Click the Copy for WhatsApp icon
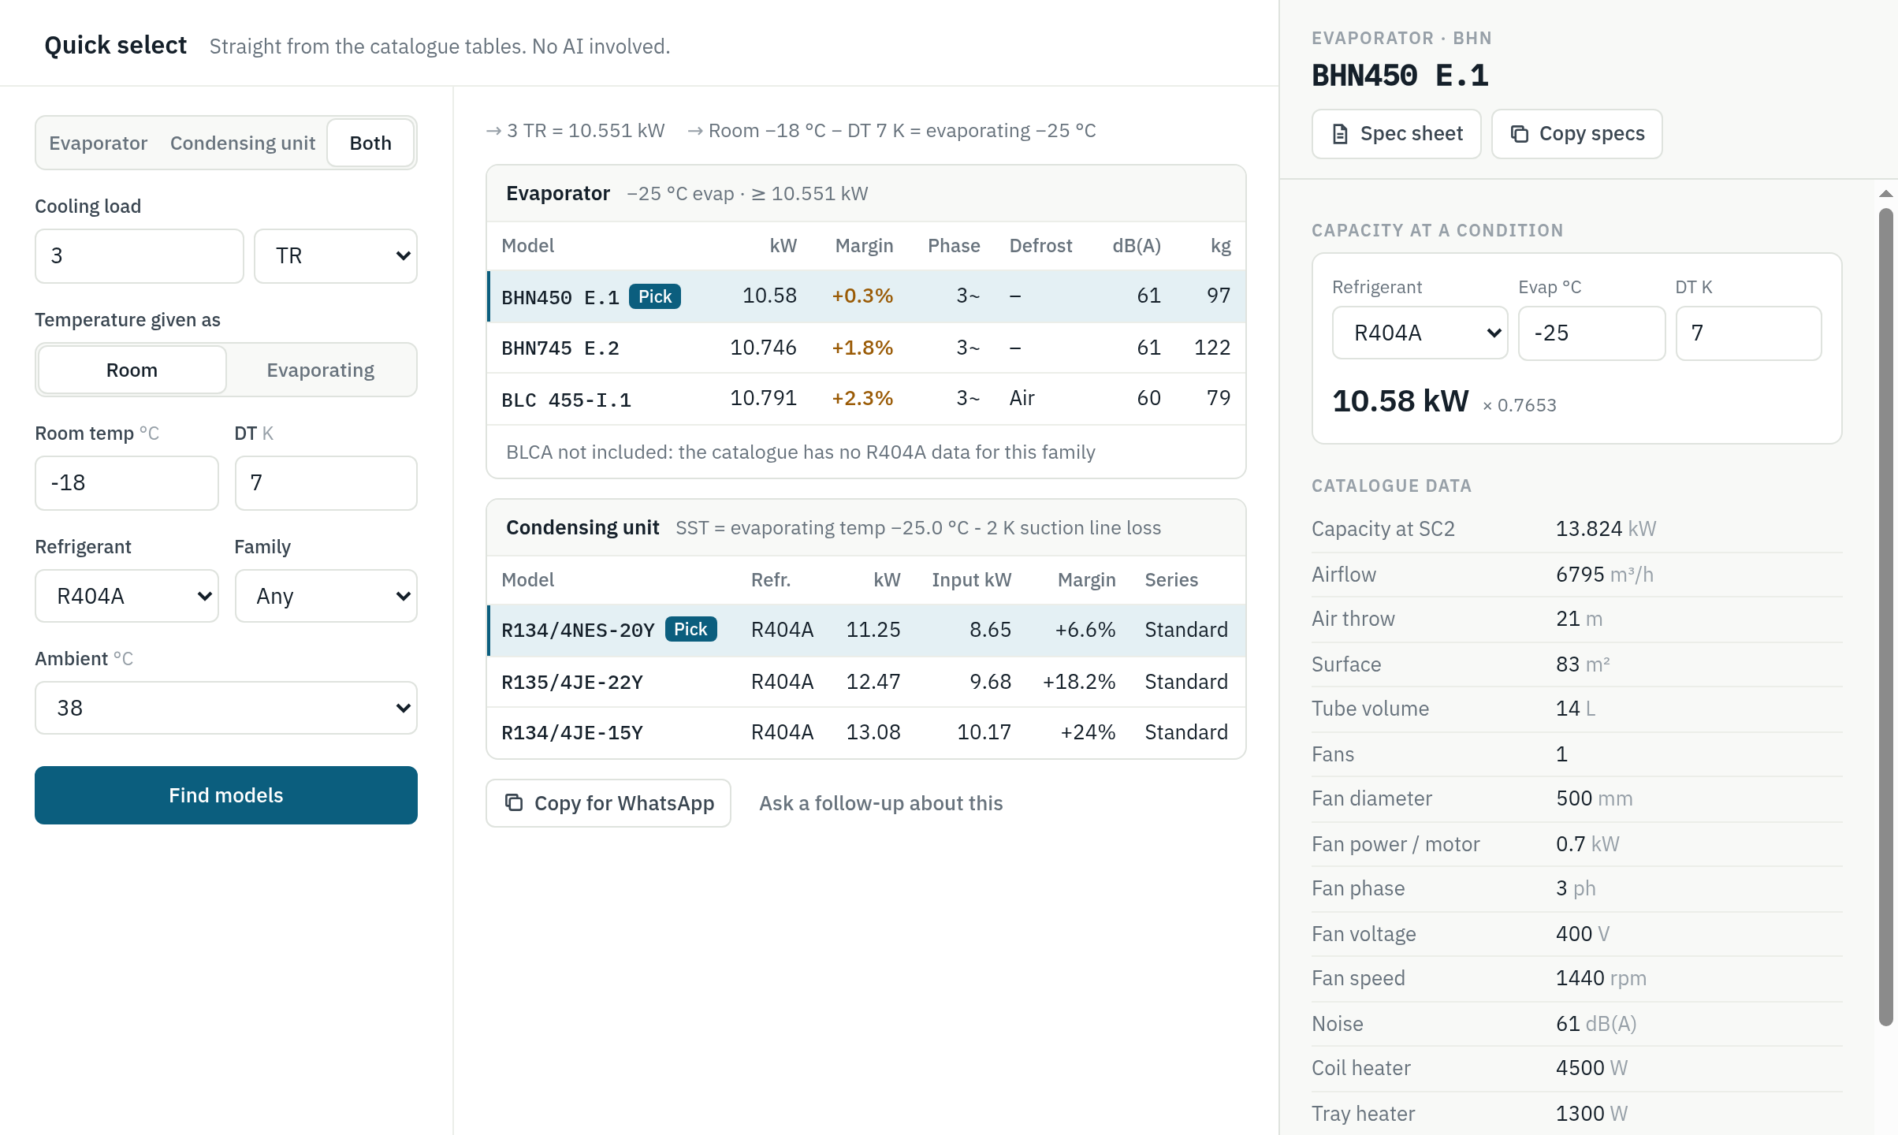Image resolution: width=1898 pixels, height=1135 pixels. [x=514, y=802]
